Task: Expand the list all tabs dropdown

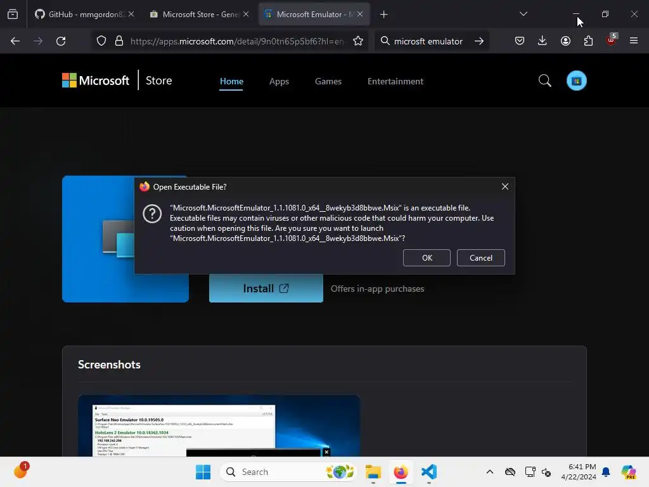Action: click(523, 14)
